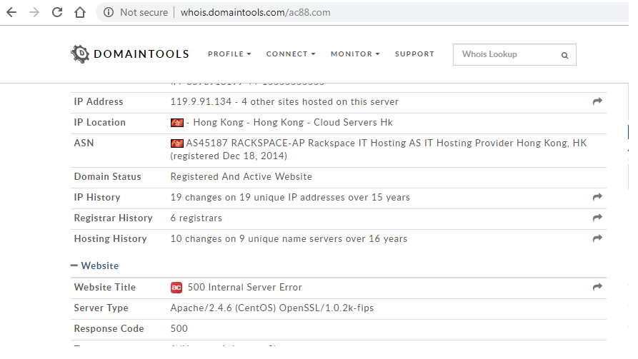Click '4 other sites hosted on this server'

tap(320, 101)
